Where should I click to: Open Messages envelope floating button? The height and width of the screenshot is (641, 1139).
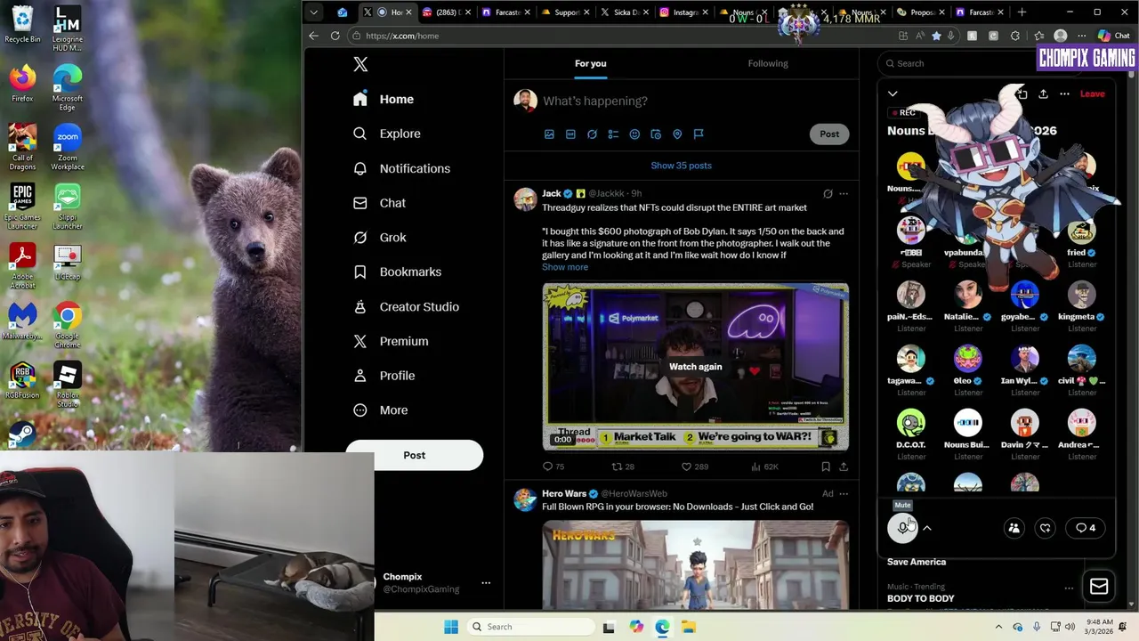pyautogui.click(x=1099, y=587)
